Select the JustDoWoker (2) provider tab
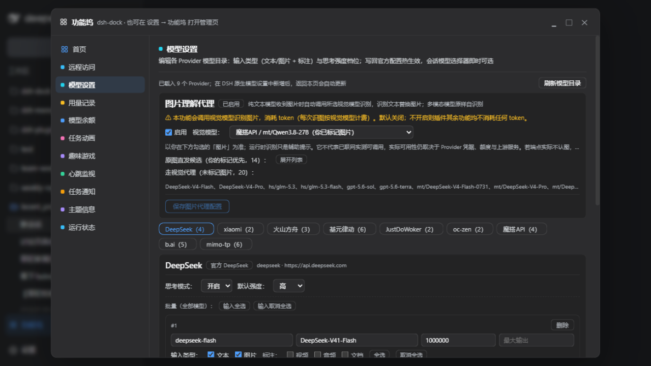 point(411,229)
